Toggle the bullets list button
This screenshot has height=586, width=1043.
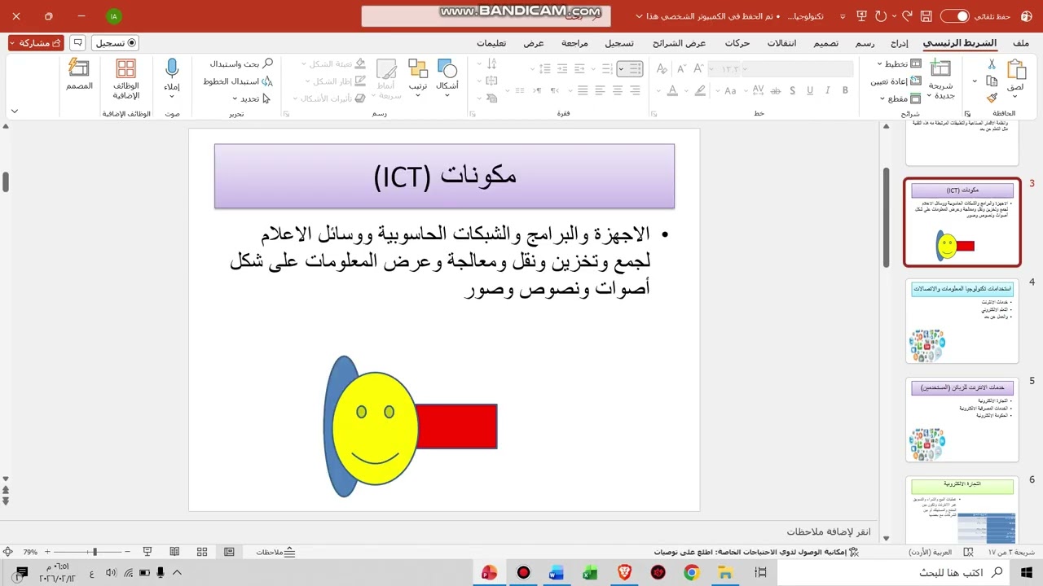(x=634, y=69)
